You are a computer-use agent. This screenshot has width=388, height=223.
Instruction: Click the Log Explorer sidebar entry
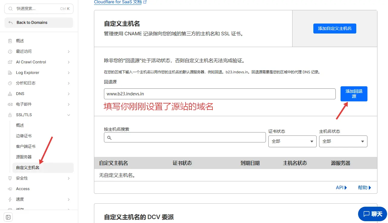pos(27,72)
